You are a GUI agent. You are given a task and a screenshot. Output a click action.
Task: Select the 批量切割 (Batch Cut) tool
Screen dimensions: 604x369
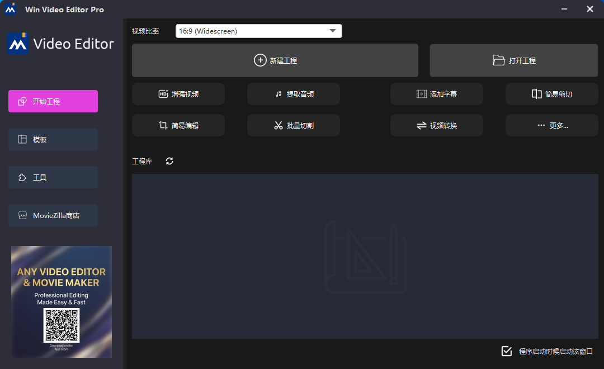[x=293, y=125]
